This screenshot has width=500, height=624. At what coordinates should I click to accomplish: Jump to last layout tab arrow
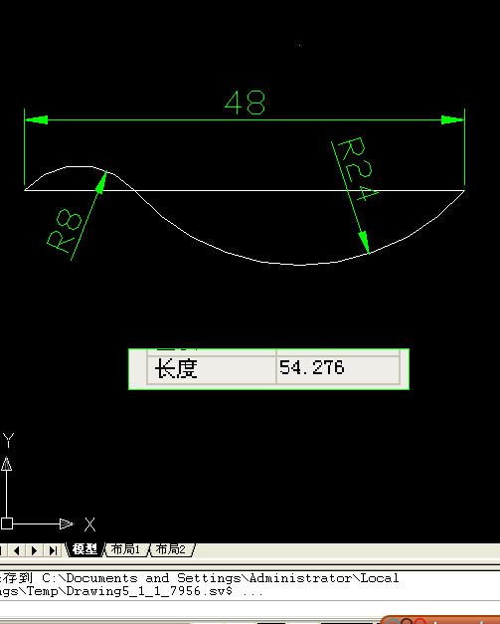click(x=53, y=550)
